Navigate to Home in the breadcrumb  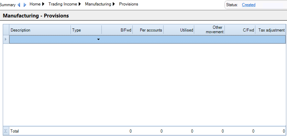[35, 4]
